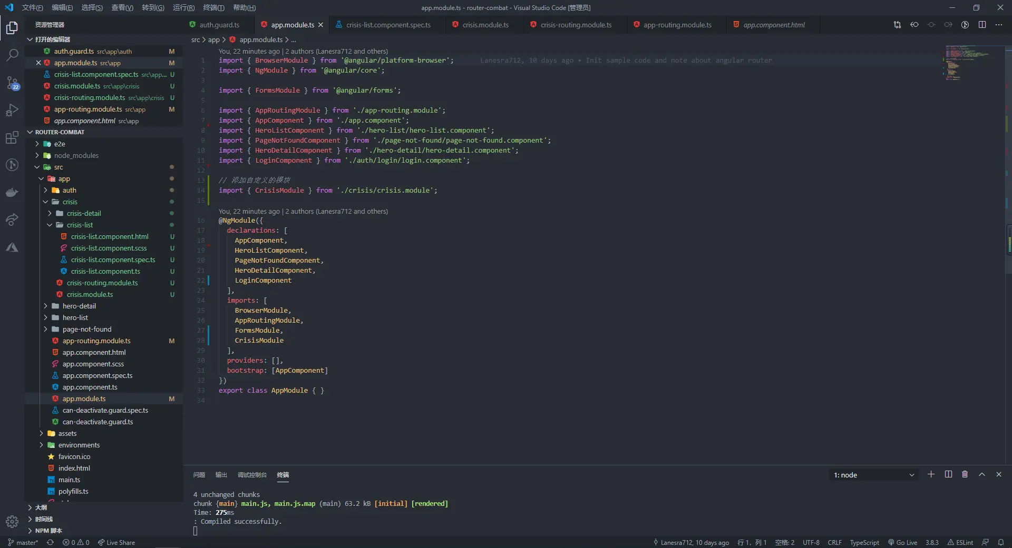1012x548 pixels.
Task: Open changes with previous revision
Action: coord(914,25)
